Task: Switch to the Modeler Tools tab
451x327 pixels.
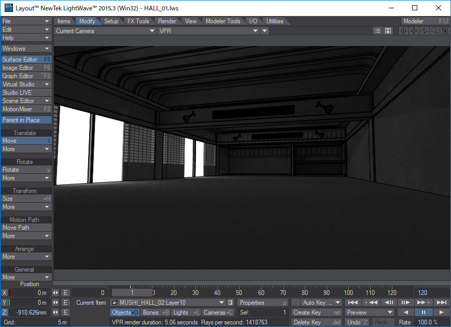Action: [223, 21]
